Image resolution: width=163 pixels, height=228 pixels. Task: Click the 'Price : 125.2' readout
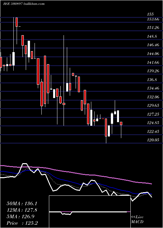[x=22, y=223]
